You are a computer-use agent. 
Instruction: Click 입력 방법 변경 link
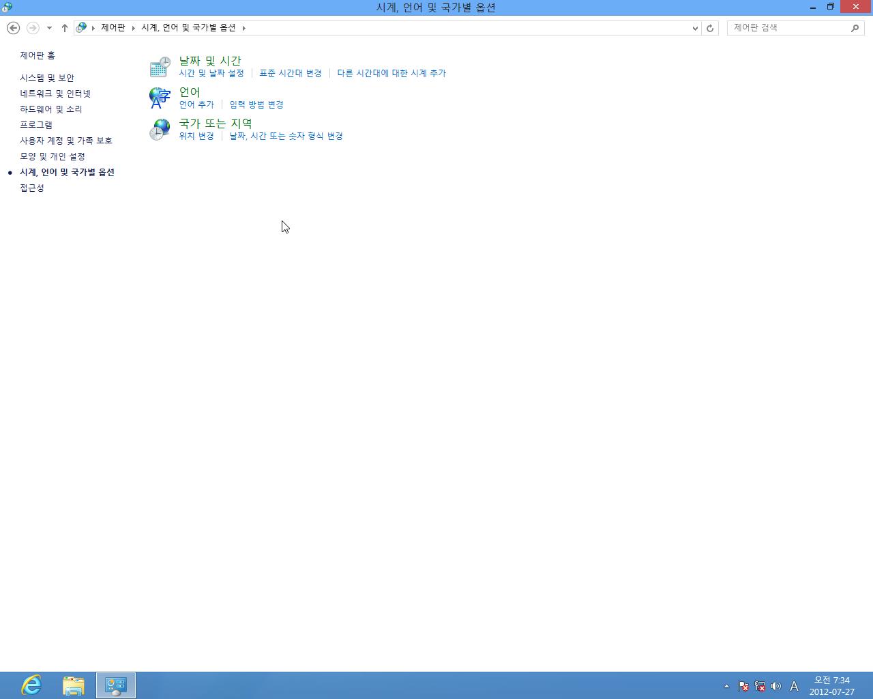256,104
